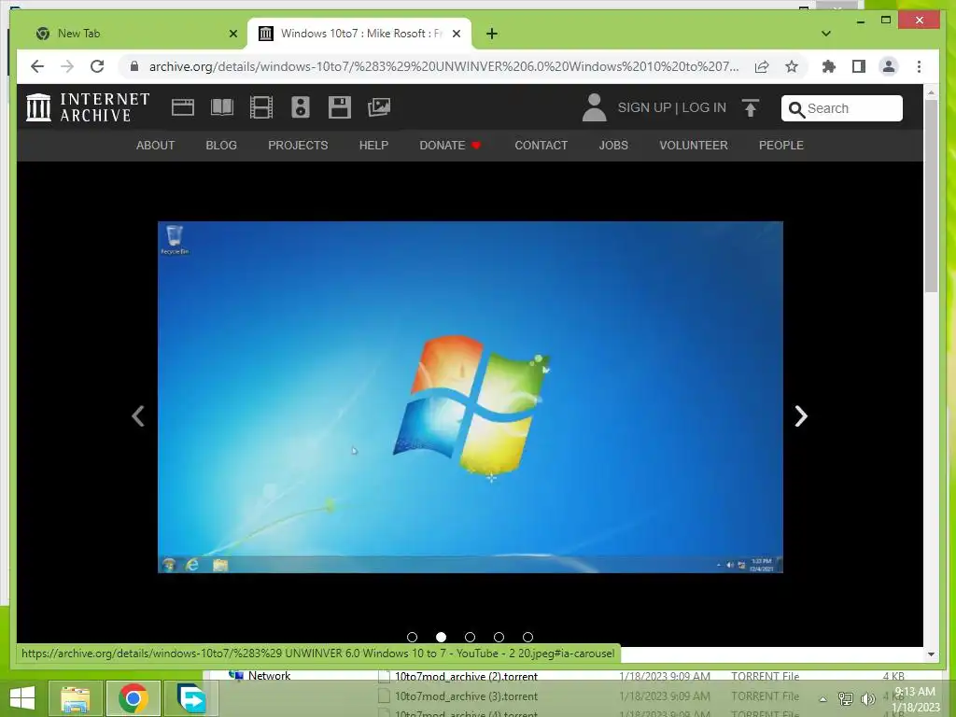The width and height of the screenshot is (956, 717).
Task: Bookmark this page with star icon
Action: click(x=792, y=66)
